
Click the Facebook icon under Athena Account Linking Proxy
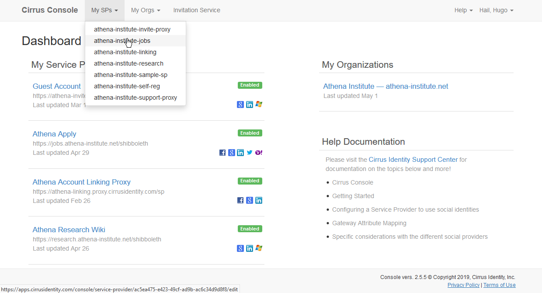(240, 200)
